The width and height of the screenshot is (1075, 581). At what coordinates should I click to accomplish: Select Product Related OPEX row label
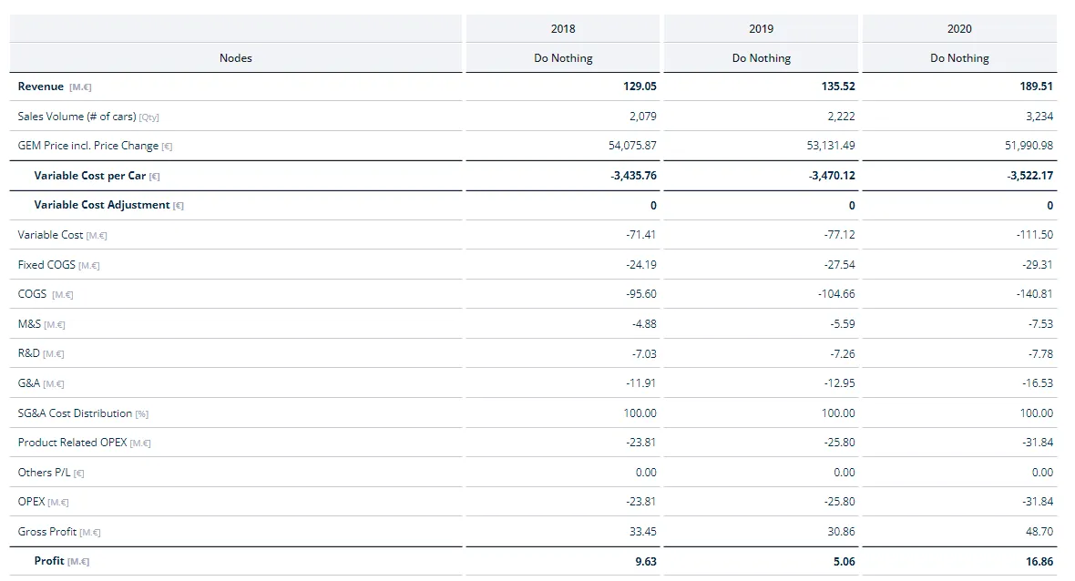click(72, 443)
